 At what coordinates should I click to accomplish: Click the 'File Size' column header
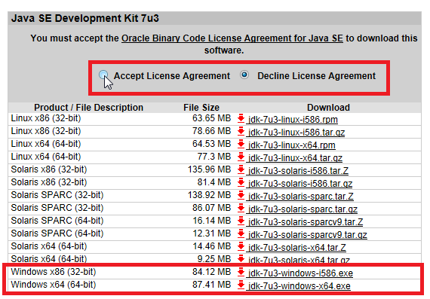coord(201,108)
